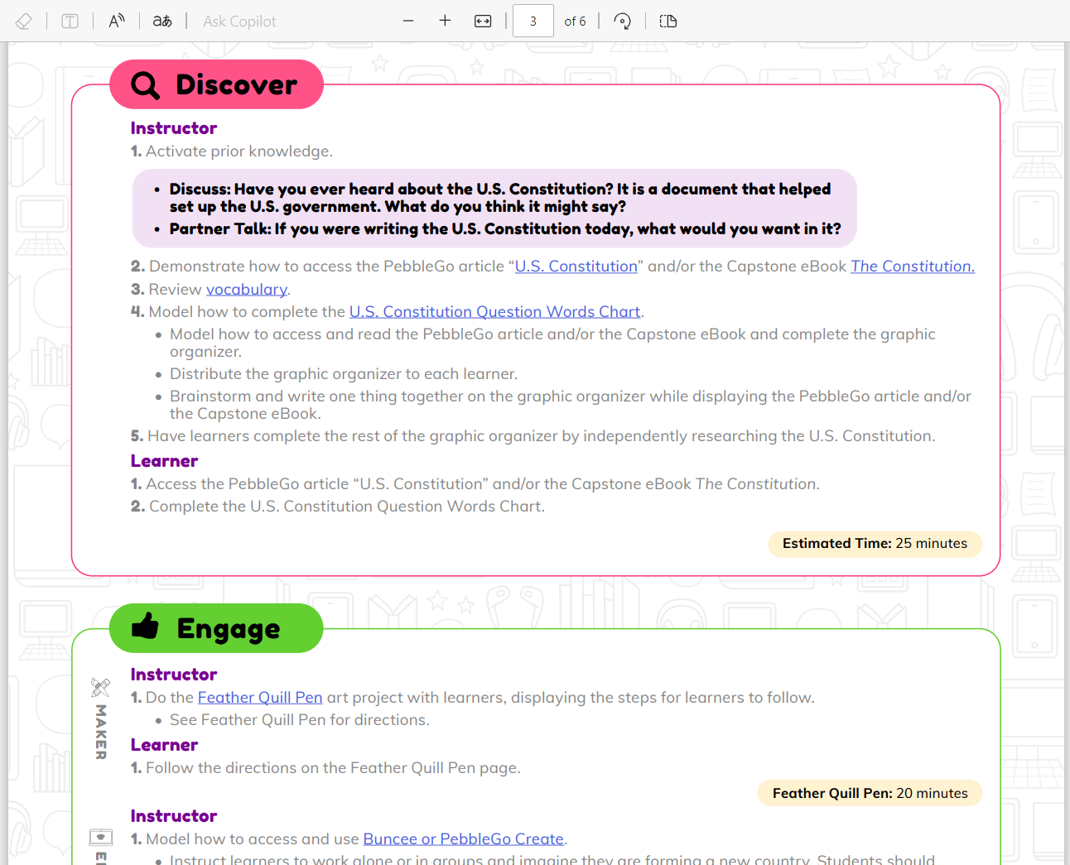Click the Learner heading under Discover
The image size is (1070, 865).
pyautogui.click(x=164, y=461)
